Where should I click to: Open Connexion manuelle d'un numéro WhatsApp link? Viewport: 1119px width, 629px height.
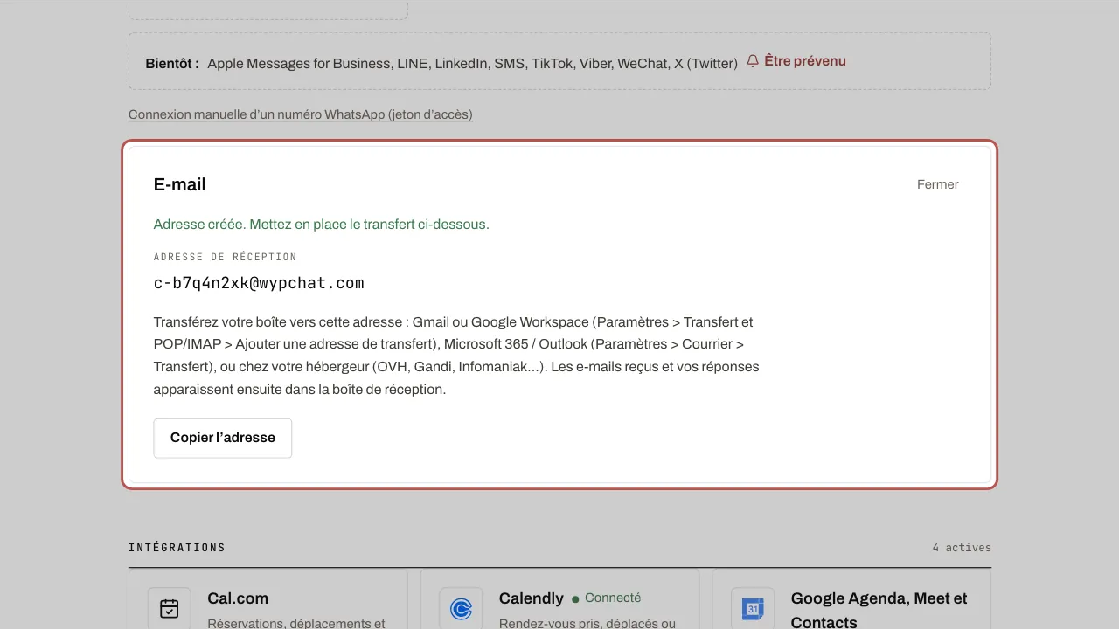(x=301, y=114)
